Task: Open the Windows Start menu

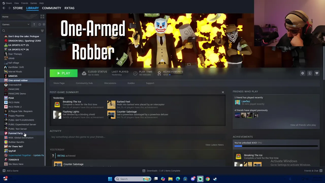Action: (110, 179)
